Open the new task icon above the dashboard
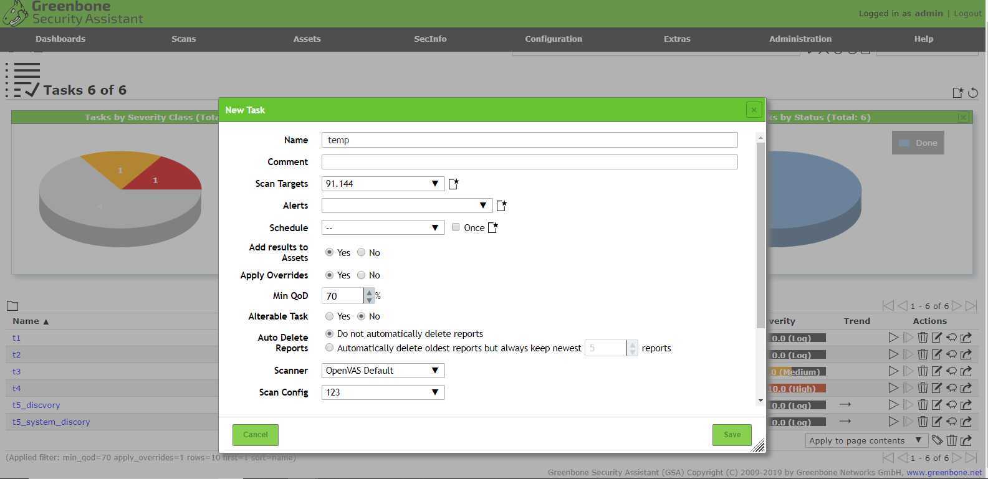 point(958,93)
